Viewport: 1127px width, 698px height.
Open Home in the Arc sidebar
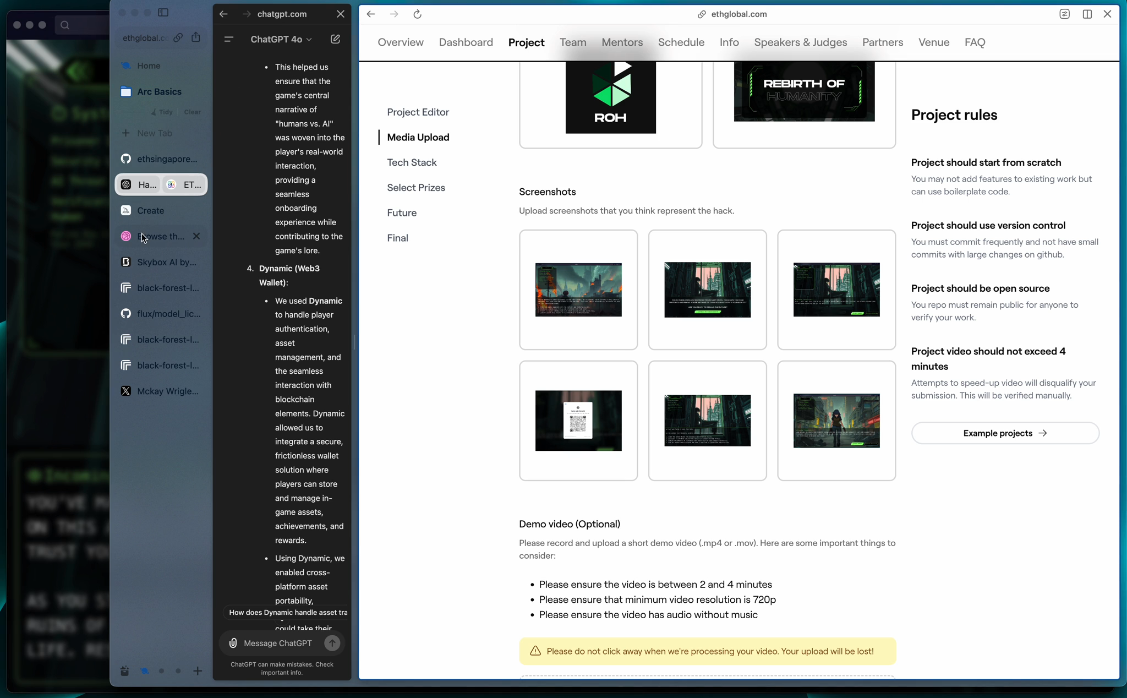click(161, 66)
